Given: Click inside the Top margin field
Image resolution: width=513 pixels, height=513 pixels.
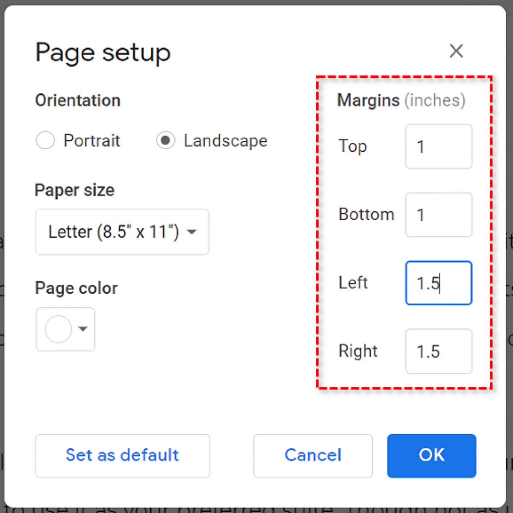Looking at the screenshot, I should pyautogui.click(x=438, y=147).
